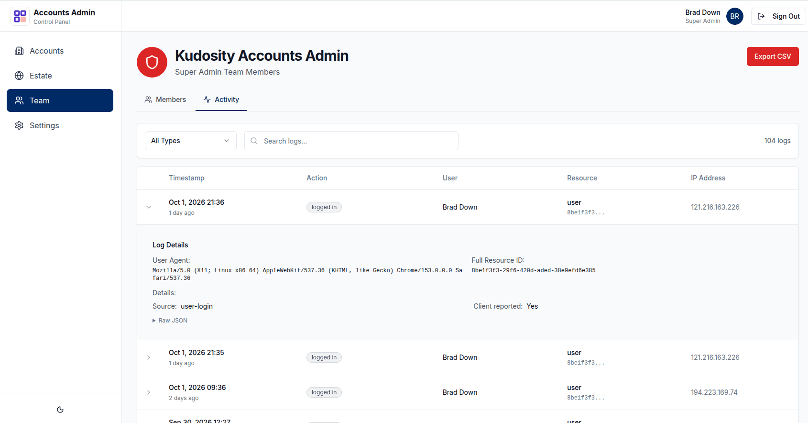This screenshot has width=808, height=423.
Task: Click logged in badge for 09:36 row
Action: coord(324,392)
